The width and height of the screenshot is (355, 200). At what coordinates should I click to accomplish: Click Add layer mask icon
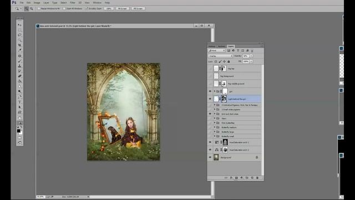click(236, 178)
